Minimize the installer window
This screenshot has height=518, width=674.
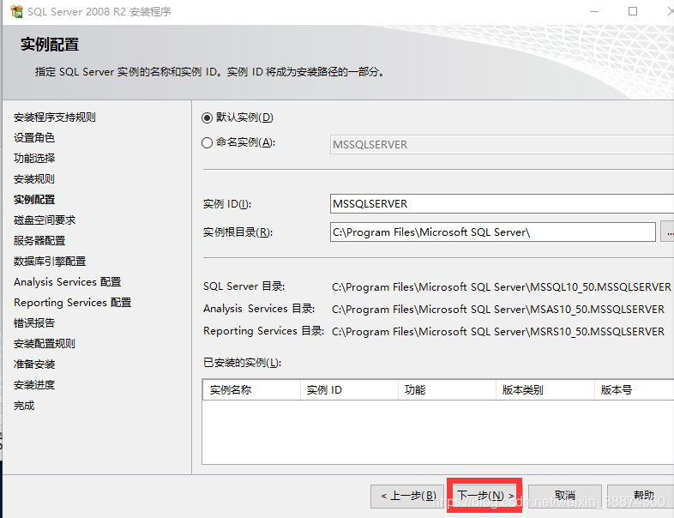(594, 12)
